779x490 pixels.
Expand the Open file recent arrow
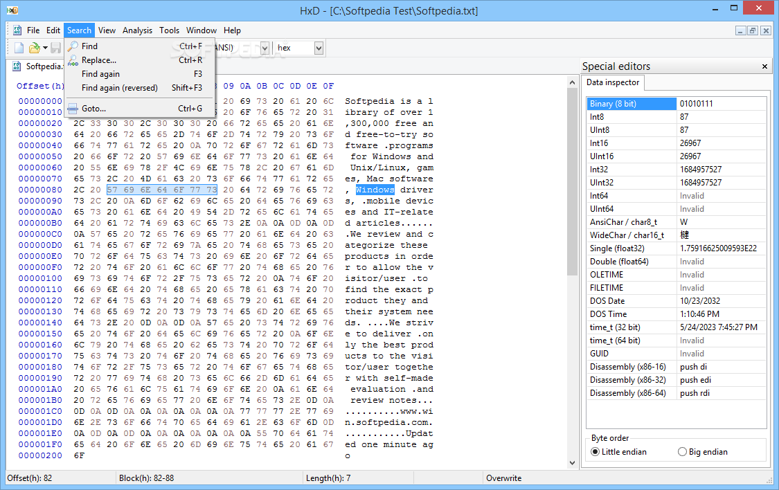tap(45, 48)
